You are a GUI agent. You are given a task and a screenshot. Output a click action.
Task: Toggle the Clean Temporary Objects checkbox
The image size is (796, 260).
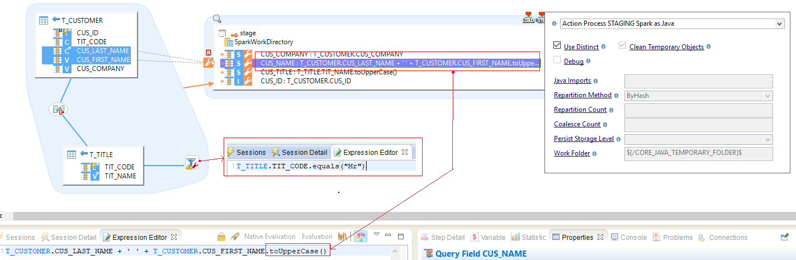point(623,46)
